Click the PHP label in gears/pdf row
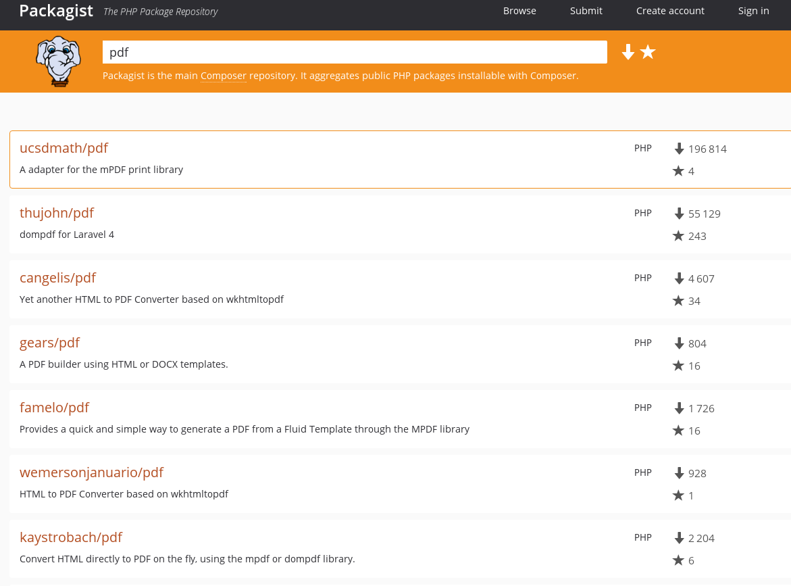The height and width of the screenshot is (586, 791). click(x=642, y=343)
